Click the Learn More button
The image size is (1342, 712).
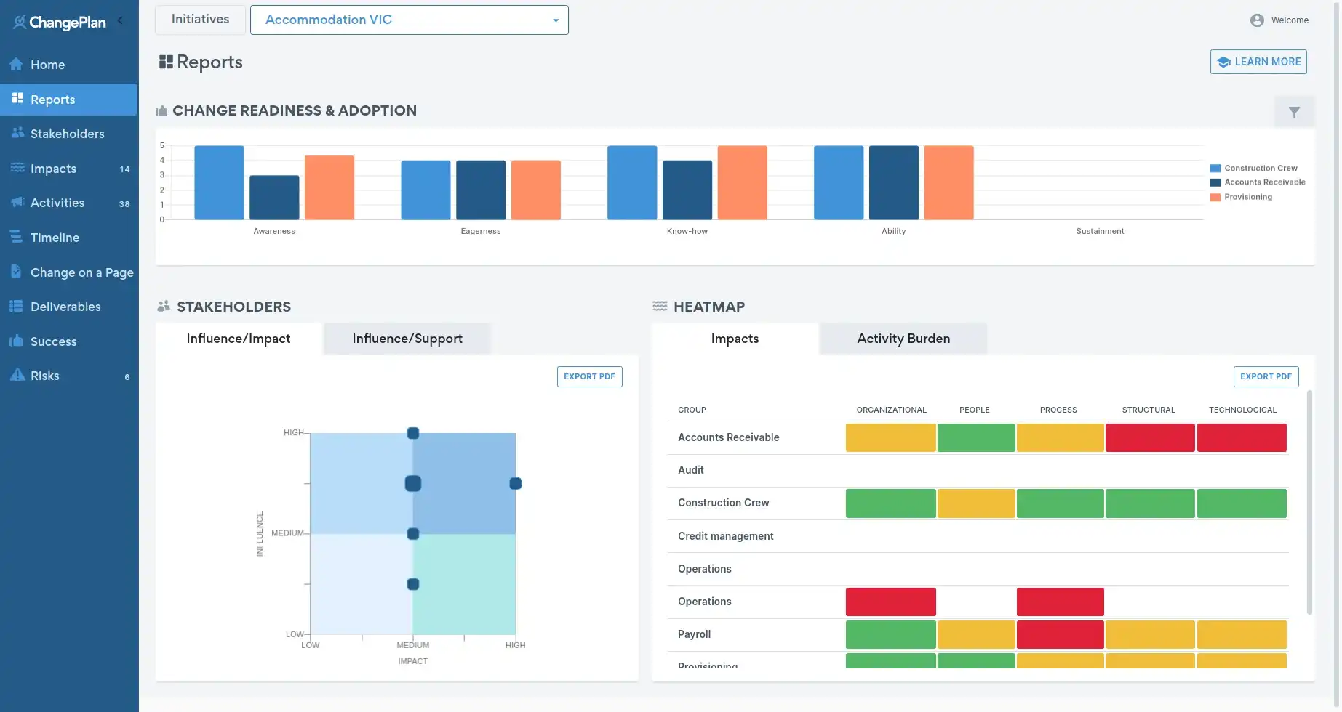[1258, 62]
